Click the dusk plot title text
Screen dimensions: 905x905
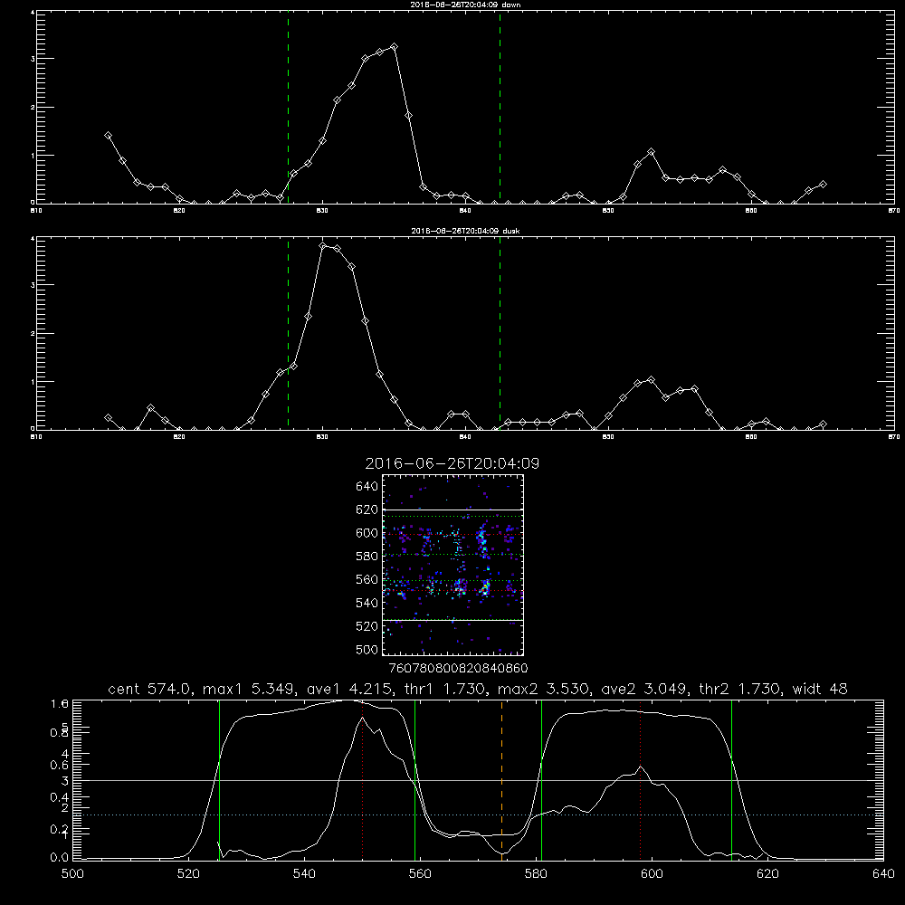465,231
